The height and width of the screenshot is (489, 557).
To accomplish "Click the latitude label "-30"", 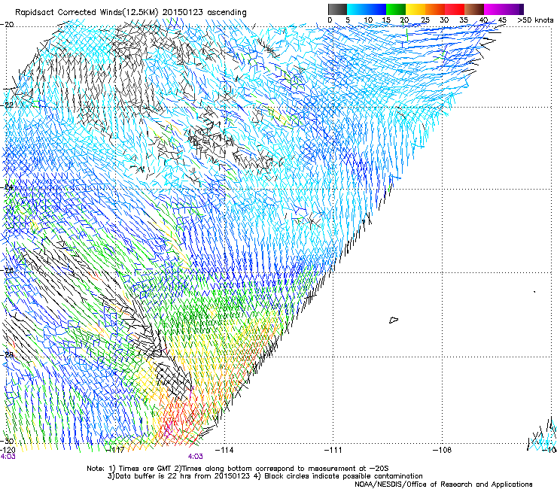I will pyautogui.click(x=7, y=441).
